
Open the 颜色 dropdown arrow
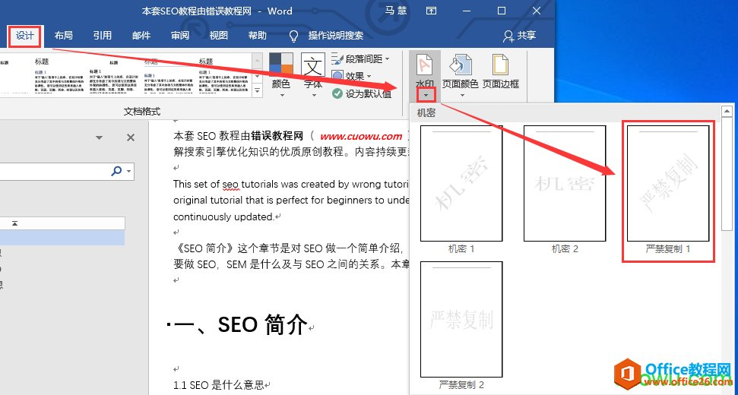[281, 96]
